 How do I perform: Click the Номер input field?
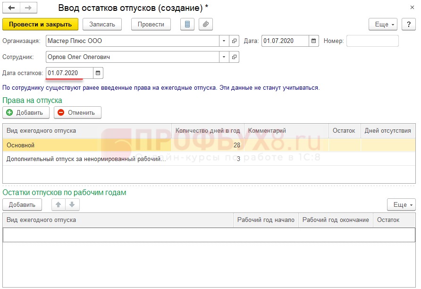[x=372, y=41]
